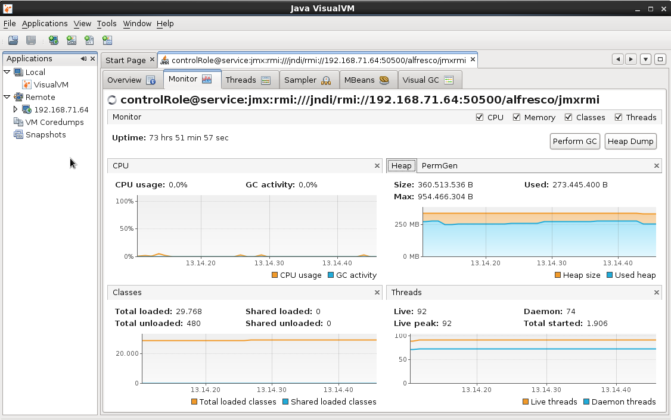Close the Classes graph panel
This screenshot has width=671, height=420.
tap(377, 293)
